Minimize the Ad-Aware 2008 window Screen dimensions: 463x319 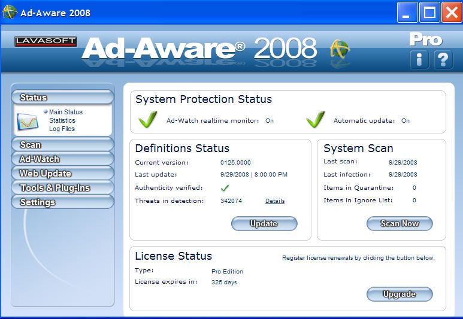407,13
